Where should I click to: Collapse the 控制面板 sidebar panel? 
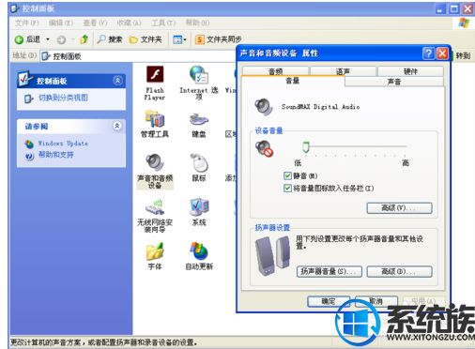(x=117, y=81)
